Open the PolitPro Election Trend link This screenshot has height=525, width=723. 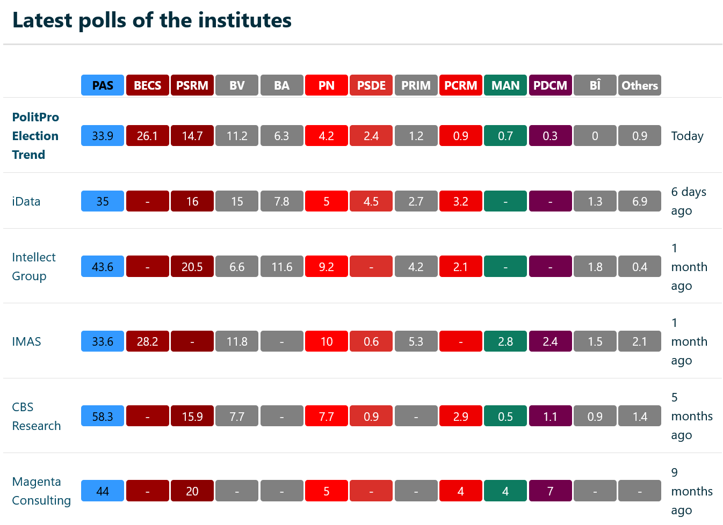pos(35,136)
